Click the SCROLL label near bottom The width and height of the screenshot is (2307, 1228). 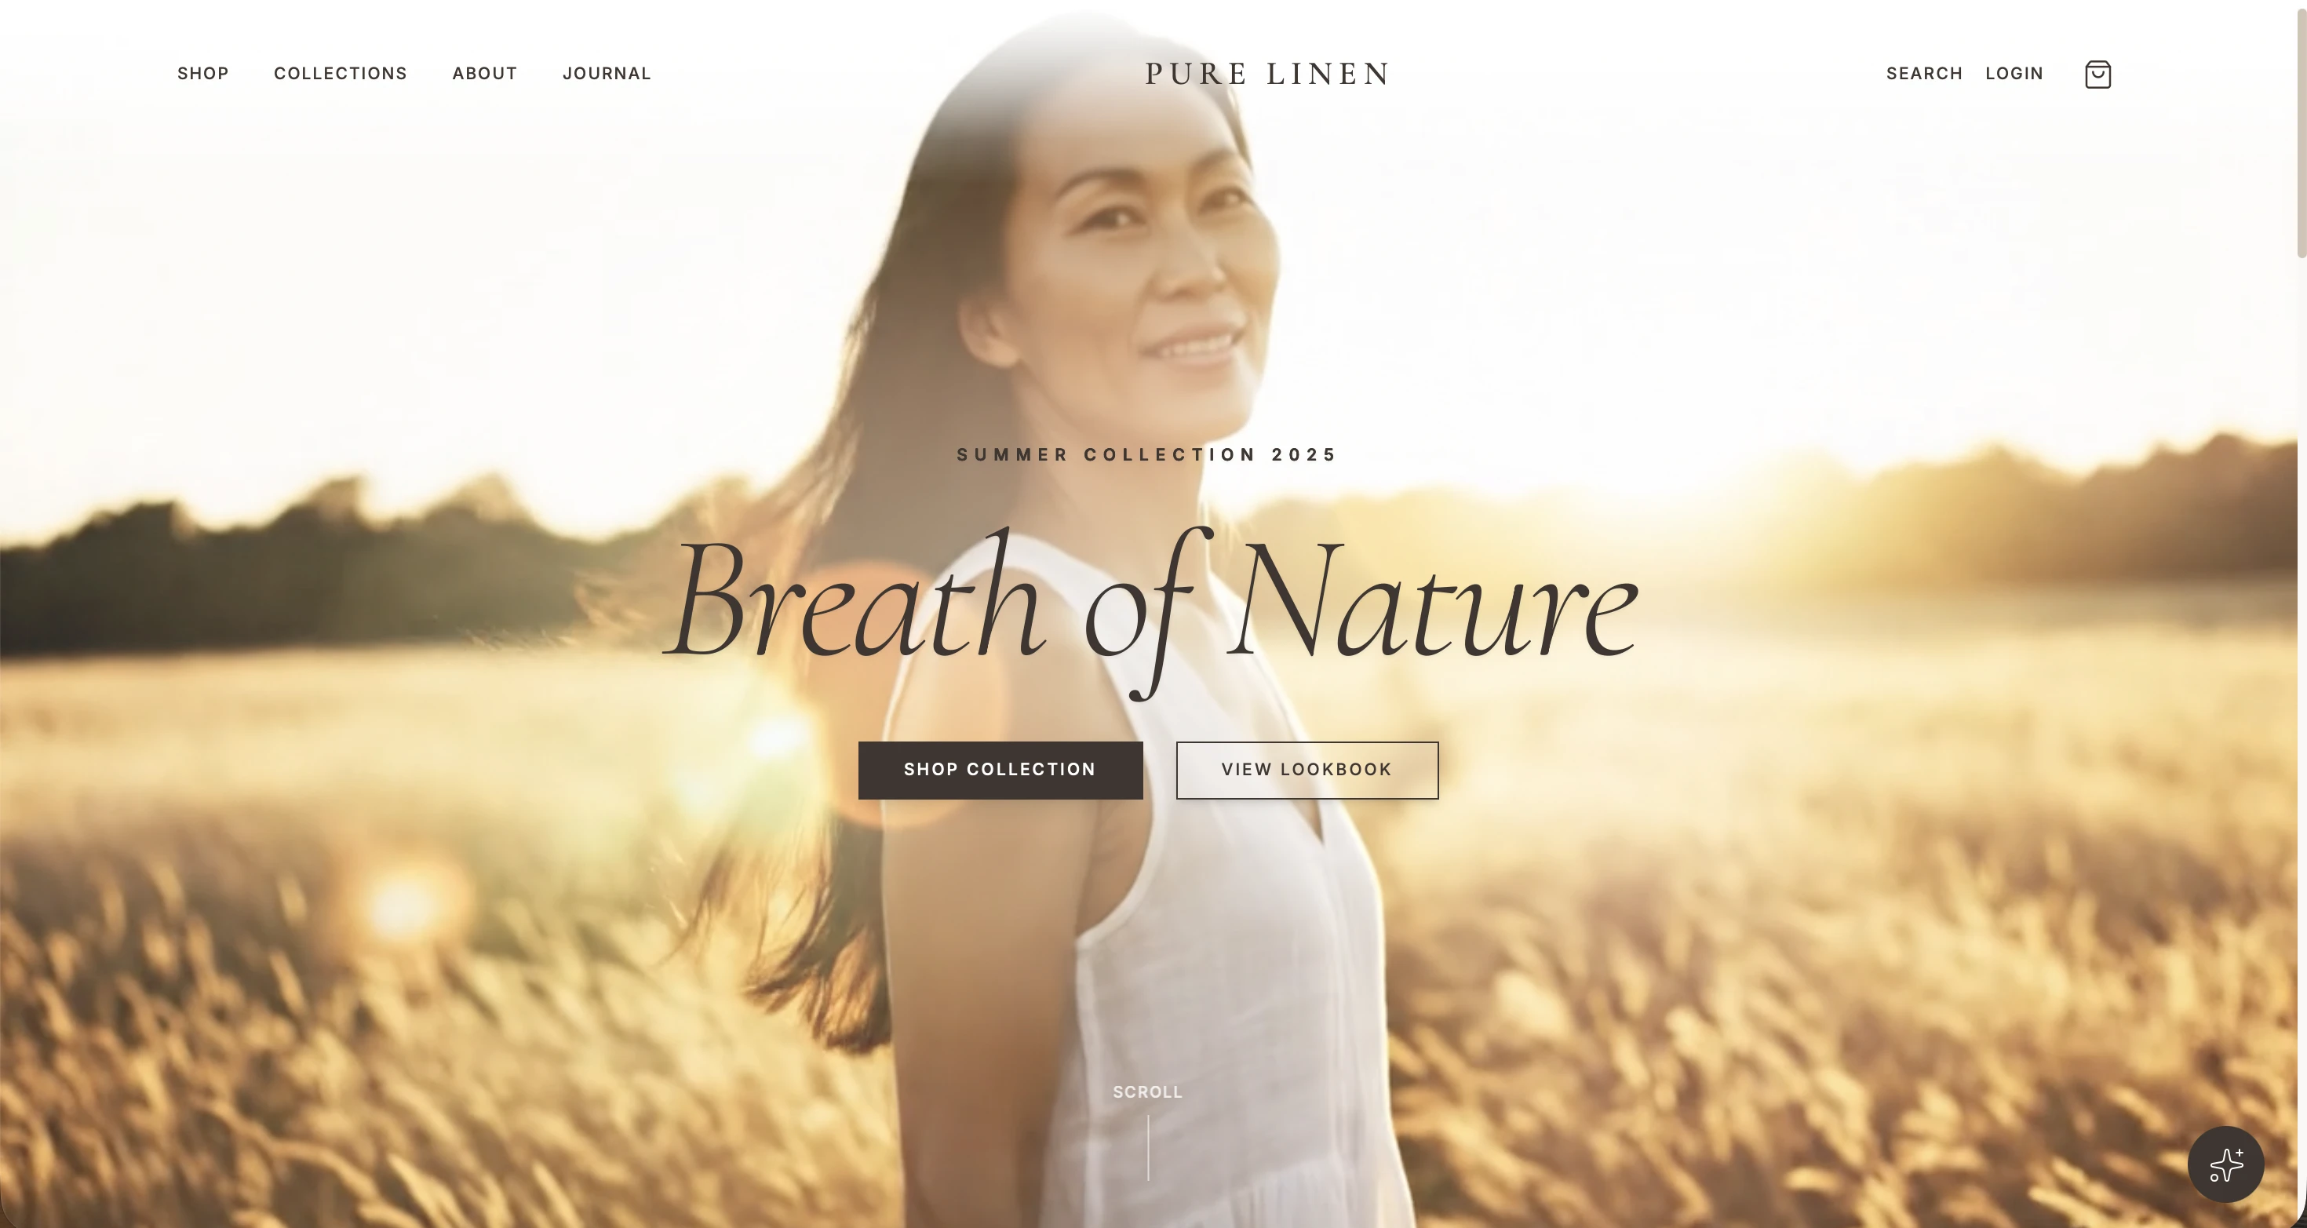tap(1147, 1091)
